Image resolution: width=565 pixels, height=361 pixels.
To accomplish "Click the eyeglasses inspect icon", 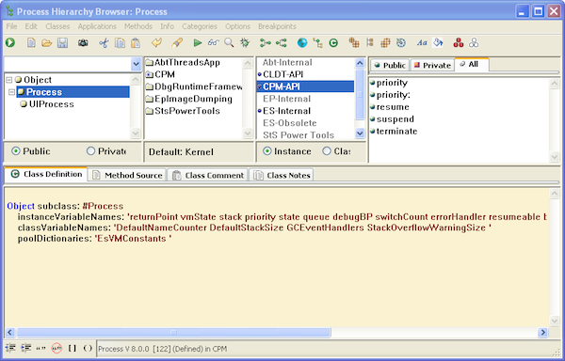I will pyautogui.click(x=213, y=43).
